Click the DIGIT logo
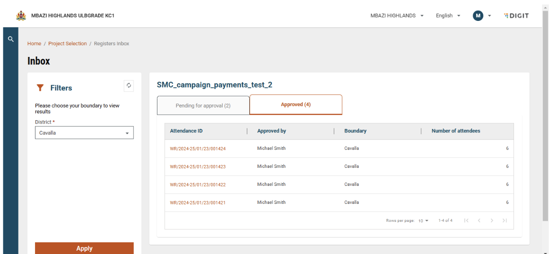The height and width of the screenshot is (254, 549). 516,16
